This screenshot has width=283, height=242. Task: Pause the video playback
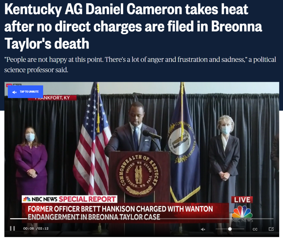coord(12,228)
